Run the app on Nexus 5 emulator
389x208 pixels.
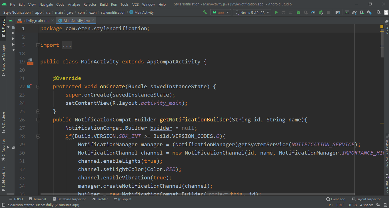tap(276, 12)
